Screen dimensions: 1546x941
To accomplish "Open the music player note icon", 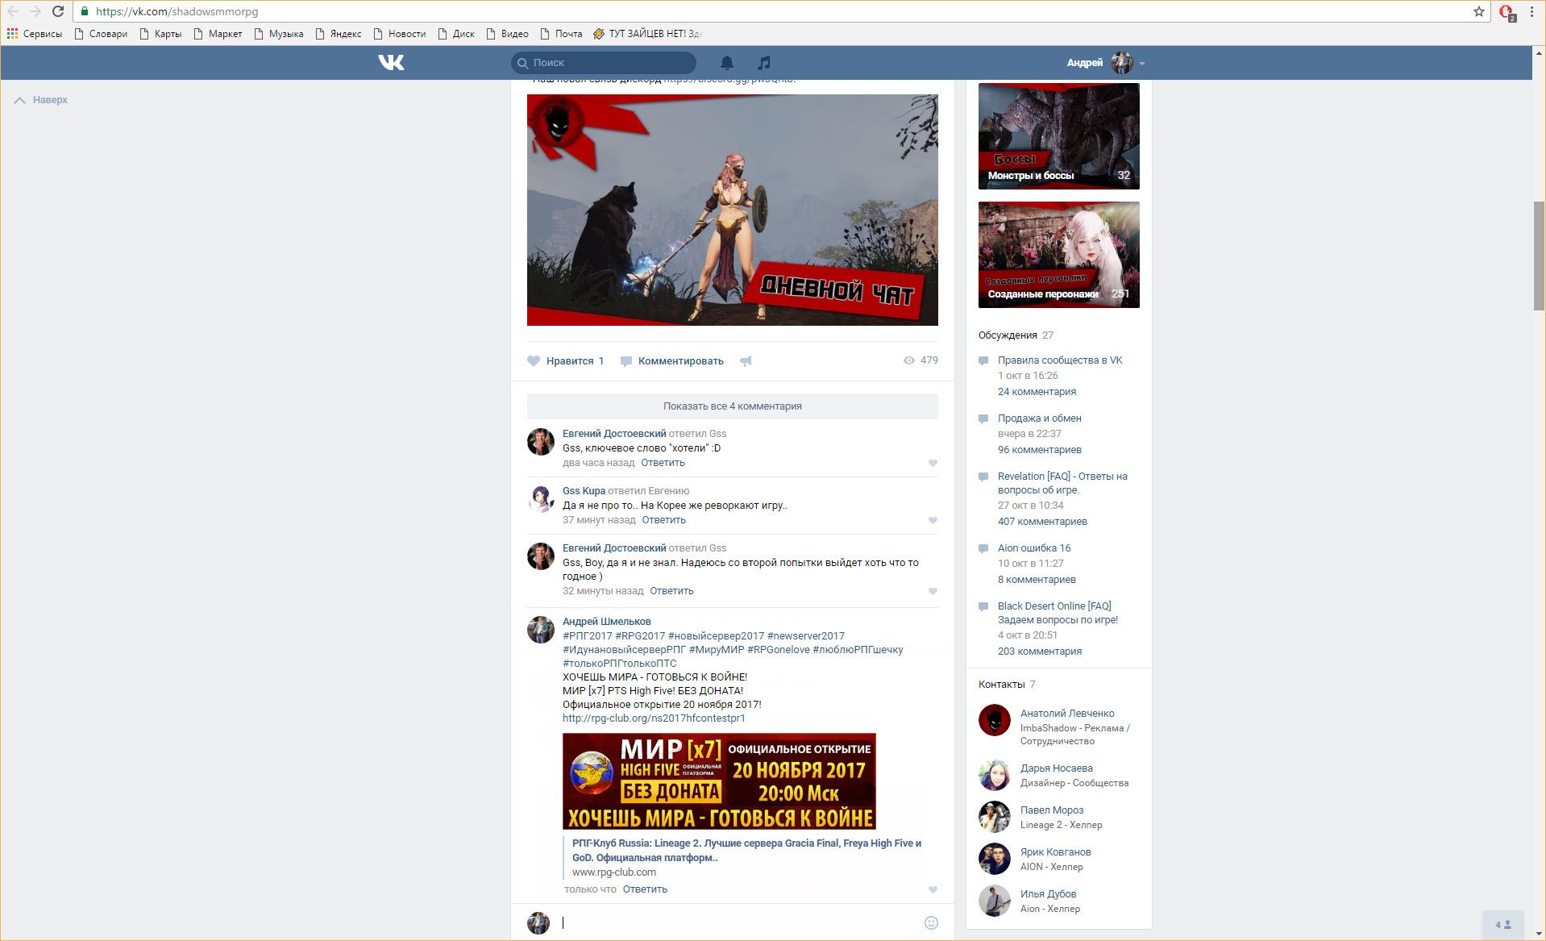I will click(764, 62).
